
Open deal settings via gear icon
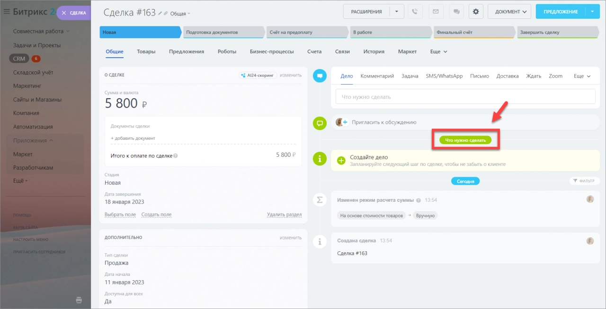(x=476, y=12)
